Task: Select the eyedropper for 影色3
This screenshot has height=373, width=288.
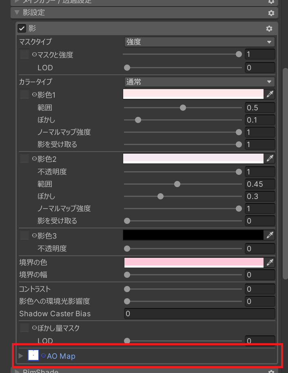Action: 270,235
